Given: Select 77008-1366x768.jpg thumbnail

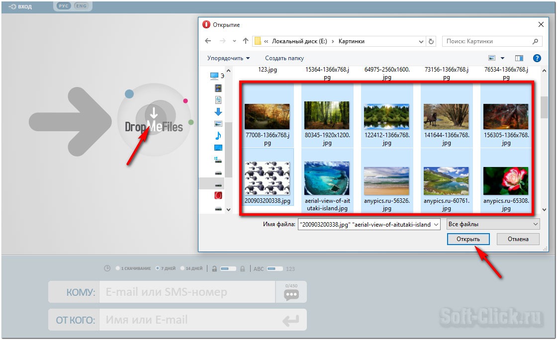Looking at the screenshot, I should pyautogui.click(x=267, y=117).
